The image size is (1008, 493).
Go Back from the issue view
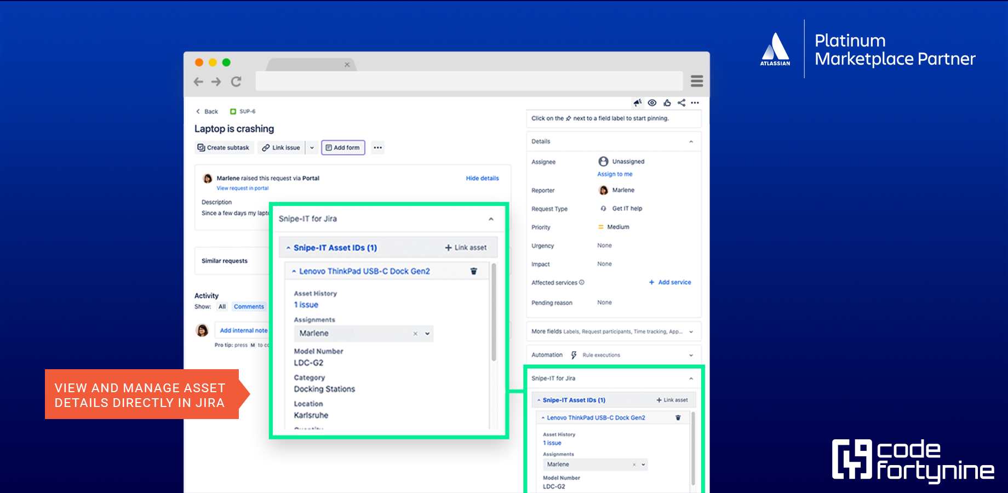pyautogui.click(x=207, y=111)
